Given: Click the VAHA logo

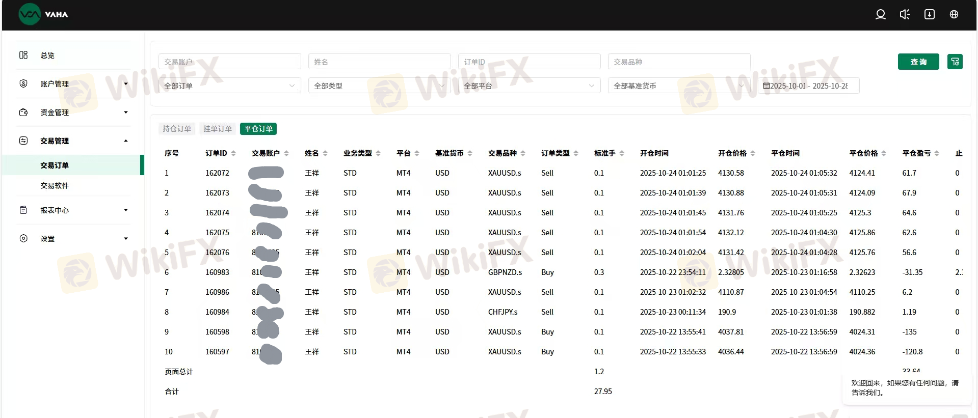Looking at the screenshot, I should pos(43,14).
